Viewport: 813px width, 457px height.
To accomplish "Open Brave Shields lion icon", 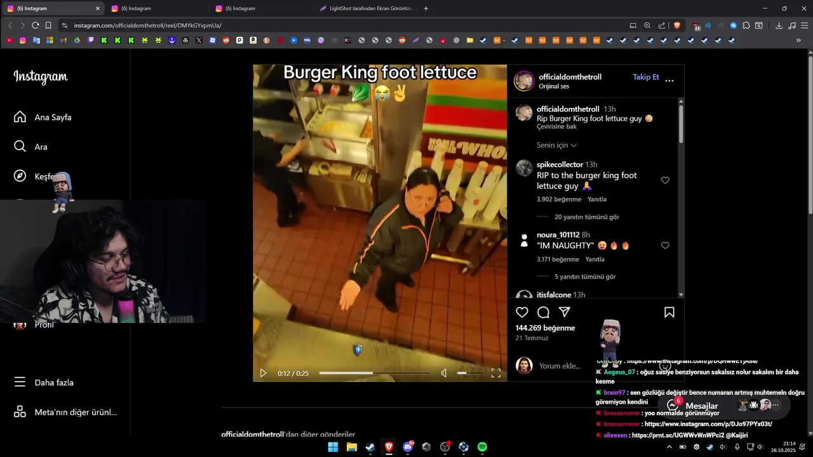I will click(x=677, y=25).
